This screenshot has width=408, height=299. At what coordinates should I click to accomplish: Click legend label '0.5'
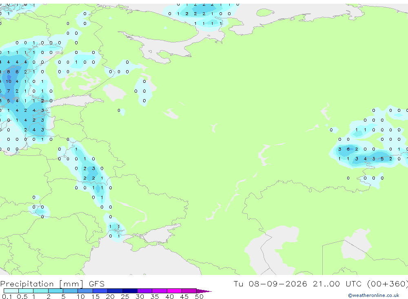(x=22, y=297)
